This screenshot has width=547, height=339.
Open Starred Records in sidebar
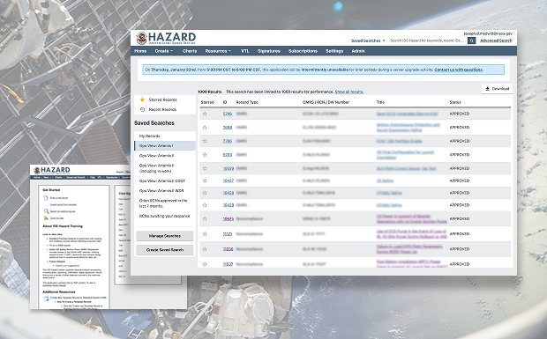pyautogui.click(x=162, y=99)
